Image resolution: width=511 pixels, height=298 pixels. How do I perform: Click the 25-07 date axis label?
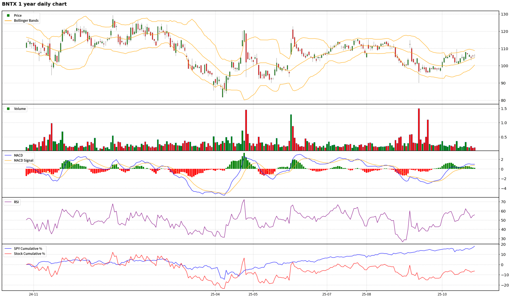[x=327, y=294]
